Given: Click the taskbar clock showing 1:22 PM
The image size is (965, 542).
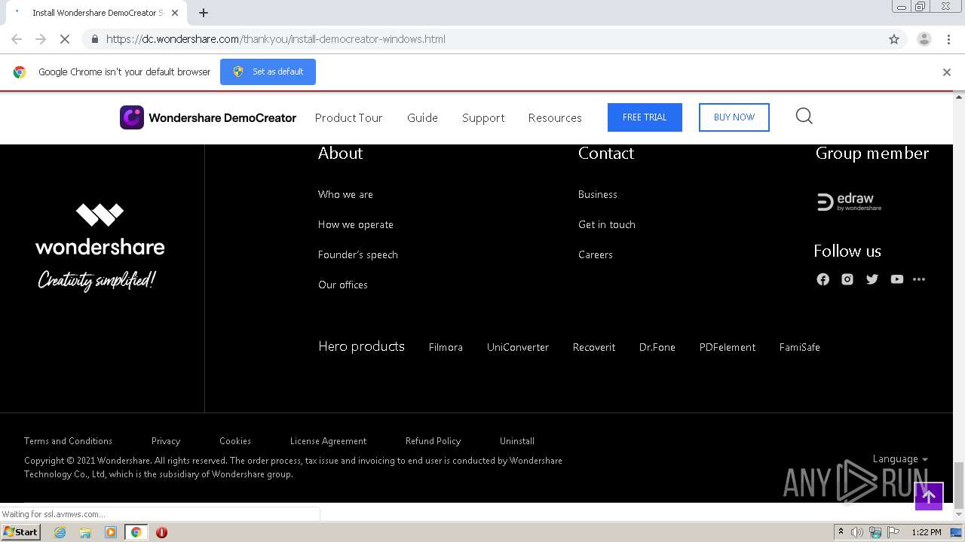Looking at the screenshot, I should [x=927, y=532].
